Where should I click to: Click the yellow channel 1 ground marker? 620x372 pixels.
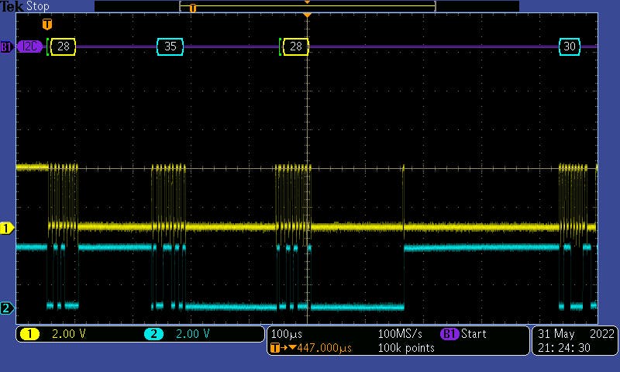[x=7, y=228]
